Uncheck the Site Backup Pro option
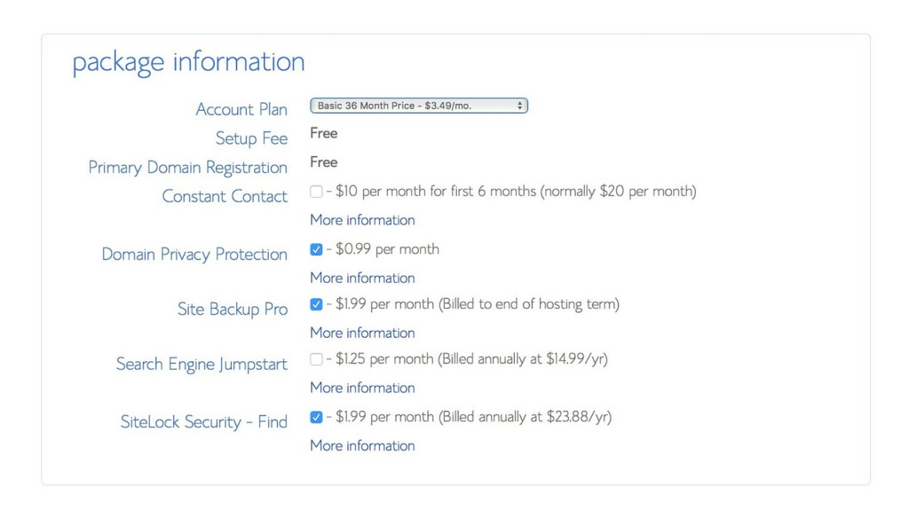This screenshot has width=909, height=519. pos(316,304)
